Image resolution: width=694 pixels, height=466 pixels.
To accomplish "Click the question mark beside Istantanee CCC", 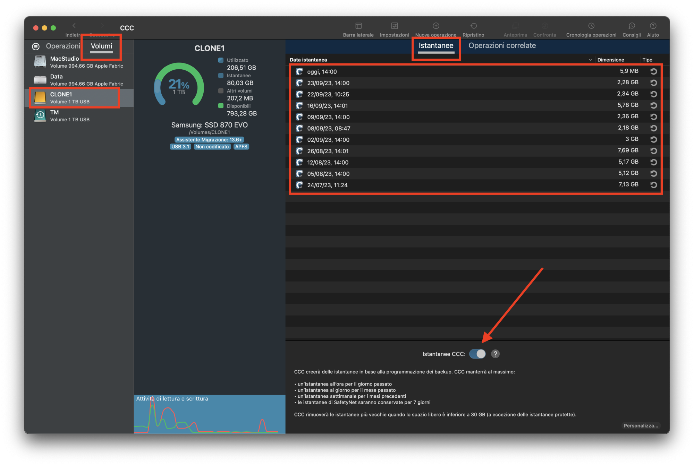I will click(x=496, y=354).
